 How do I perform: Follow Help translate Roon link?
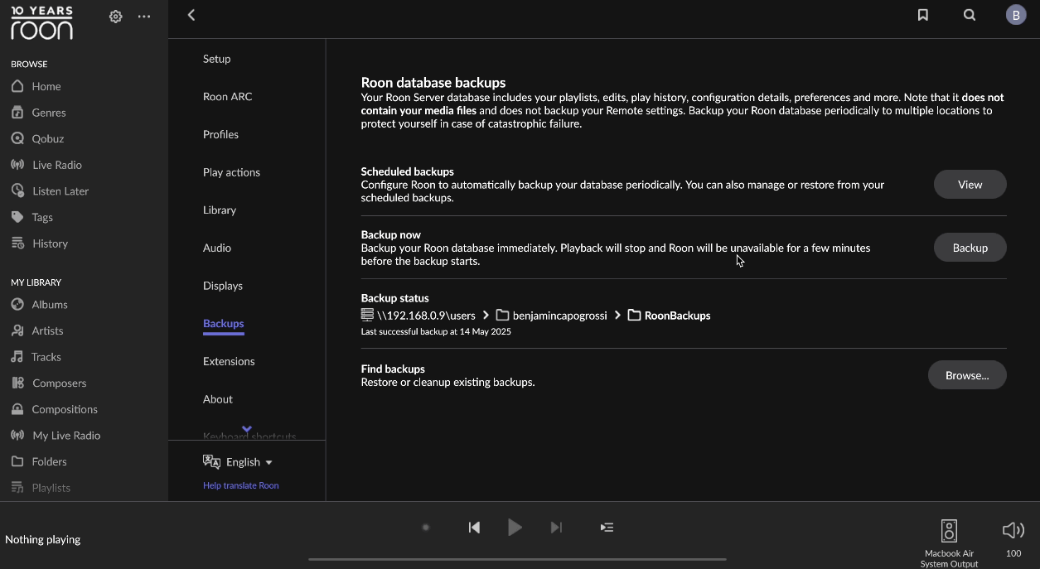(x=240, y=485)
